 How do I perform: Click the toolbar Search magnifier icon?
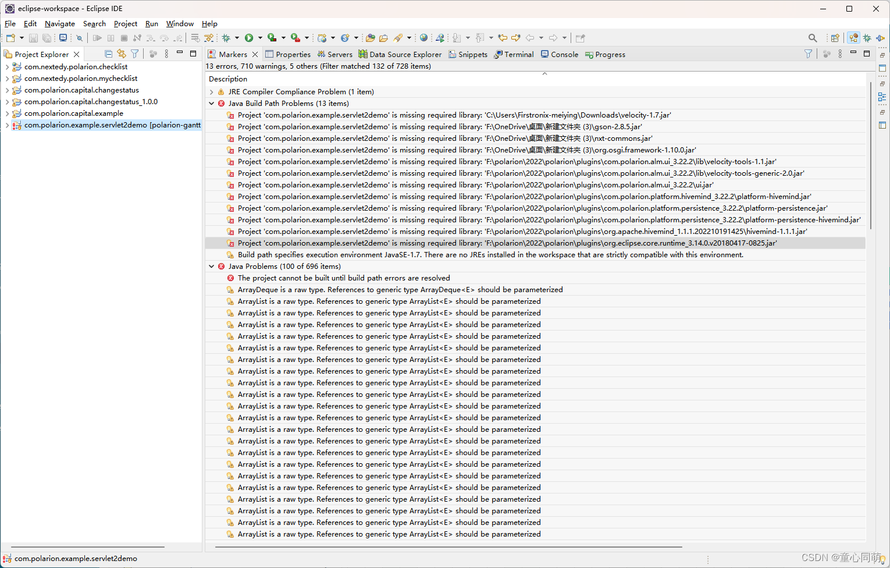point(813,38)
